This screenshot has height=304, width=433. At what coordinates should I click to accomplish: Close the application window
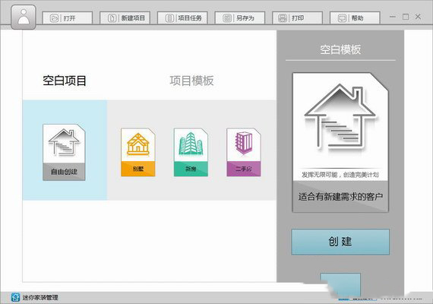point(418,17)
